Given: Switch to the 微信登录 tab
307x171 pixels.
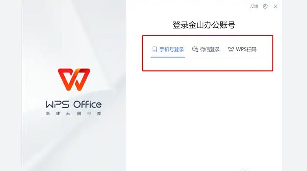Looking at the screenshot, I should point(206,49).
